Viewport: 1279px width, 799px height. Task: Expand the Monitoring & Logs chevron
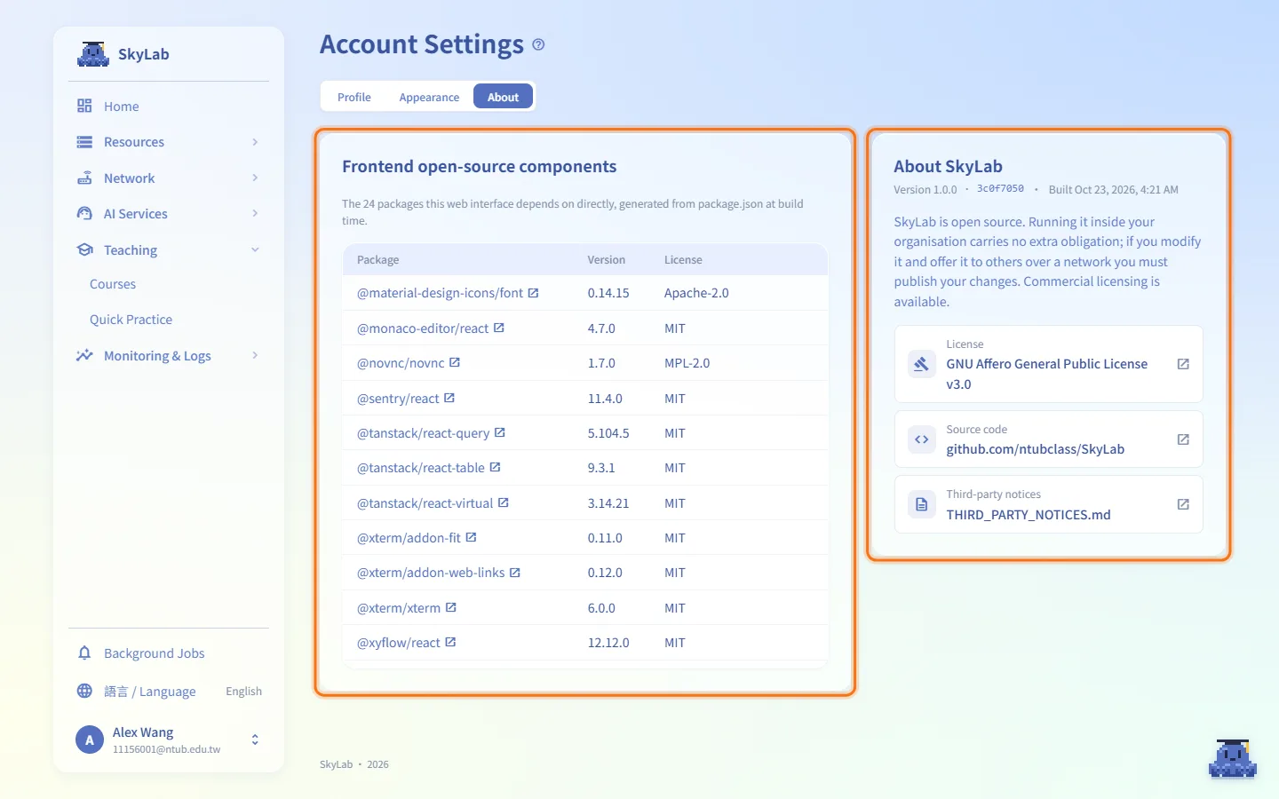[x=255, y=355]
